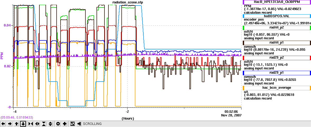Click the circle auto-scale button
Screen dimensions: 311x127
58,124
